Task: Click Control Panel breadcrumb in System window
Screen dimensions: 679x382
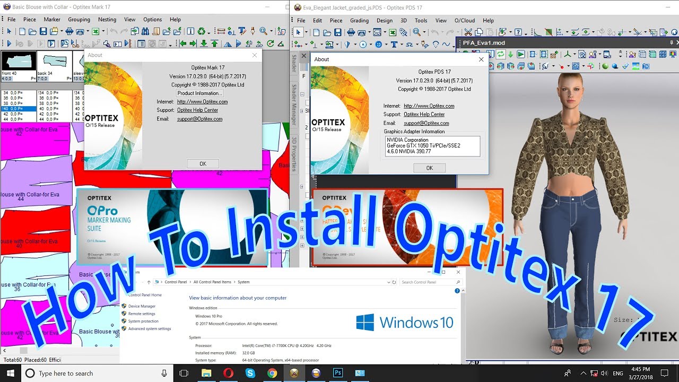Action: point(176,282)
